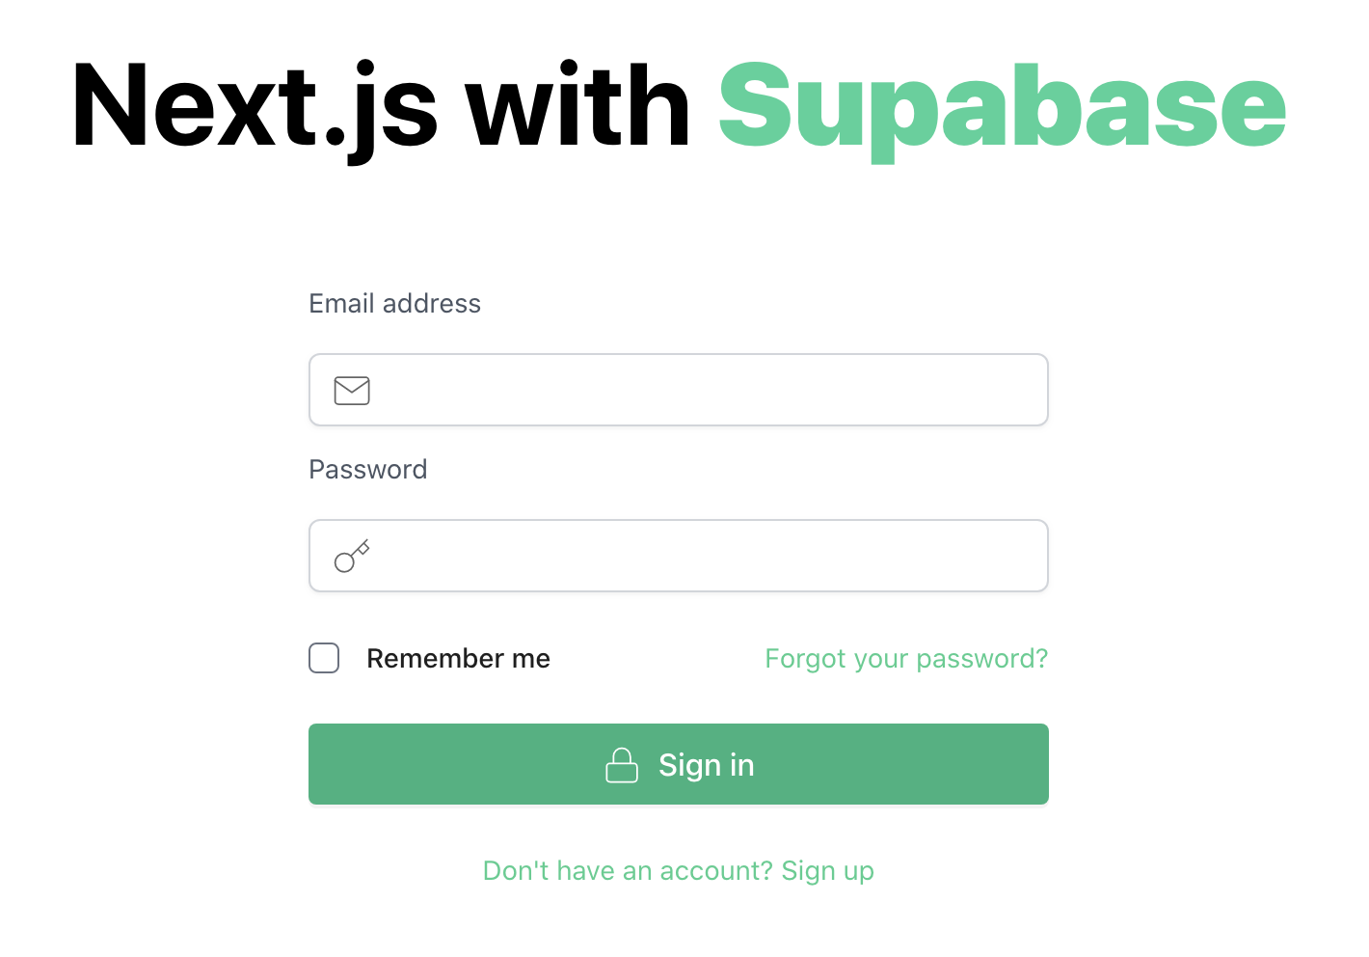This screenshot has height=957, width=1369.
Task: Click the key icon in password field
Action: tap(352, 557)
